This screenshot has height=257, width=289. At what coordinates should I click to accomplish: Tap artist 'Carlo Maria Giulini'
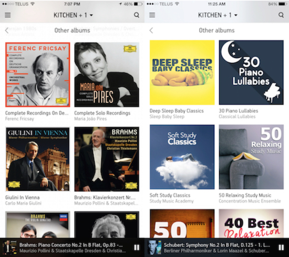(x=23, y=203)
